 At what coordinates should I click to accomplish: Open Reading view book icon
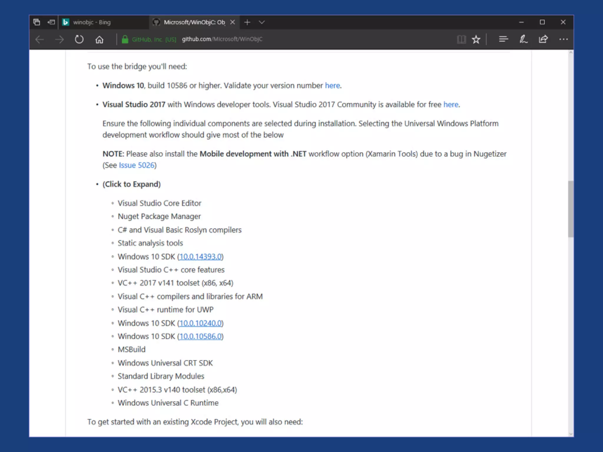coord(461,39)
